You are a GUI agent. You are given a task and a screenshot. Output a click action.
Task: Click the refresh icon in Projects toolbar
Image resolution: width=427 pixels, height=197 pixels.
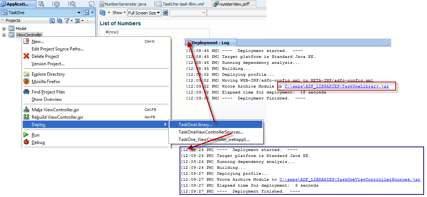point(59,21)
